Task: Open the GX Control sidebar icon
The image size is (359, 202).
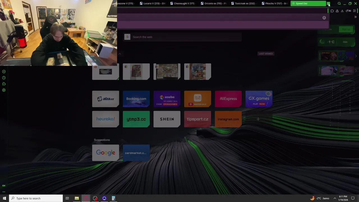Action: coord(4,72)
